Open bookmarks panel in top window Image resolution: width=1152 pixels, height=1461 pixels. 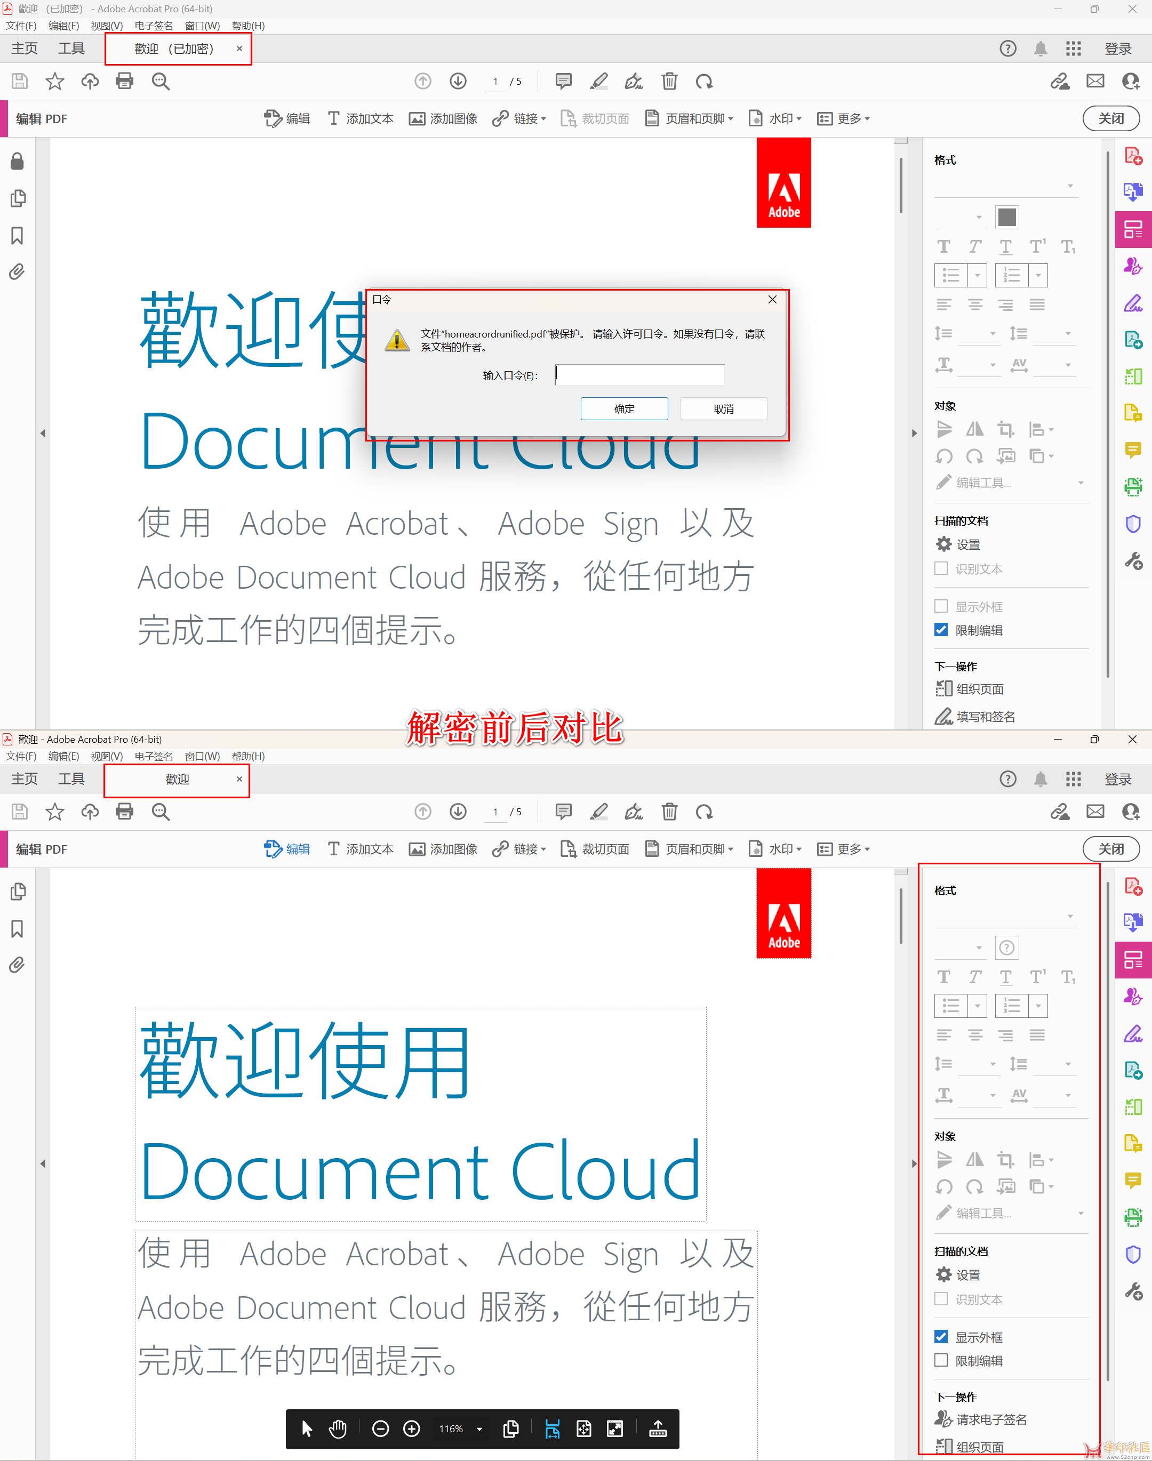[x=18, y=235]
